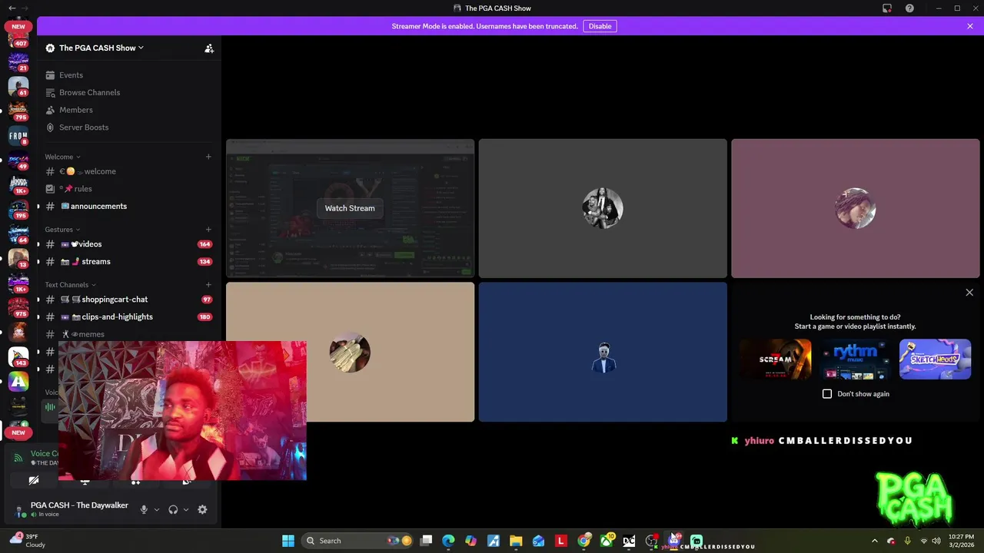Select the blue voice participant tile

(x=603, y=353)
